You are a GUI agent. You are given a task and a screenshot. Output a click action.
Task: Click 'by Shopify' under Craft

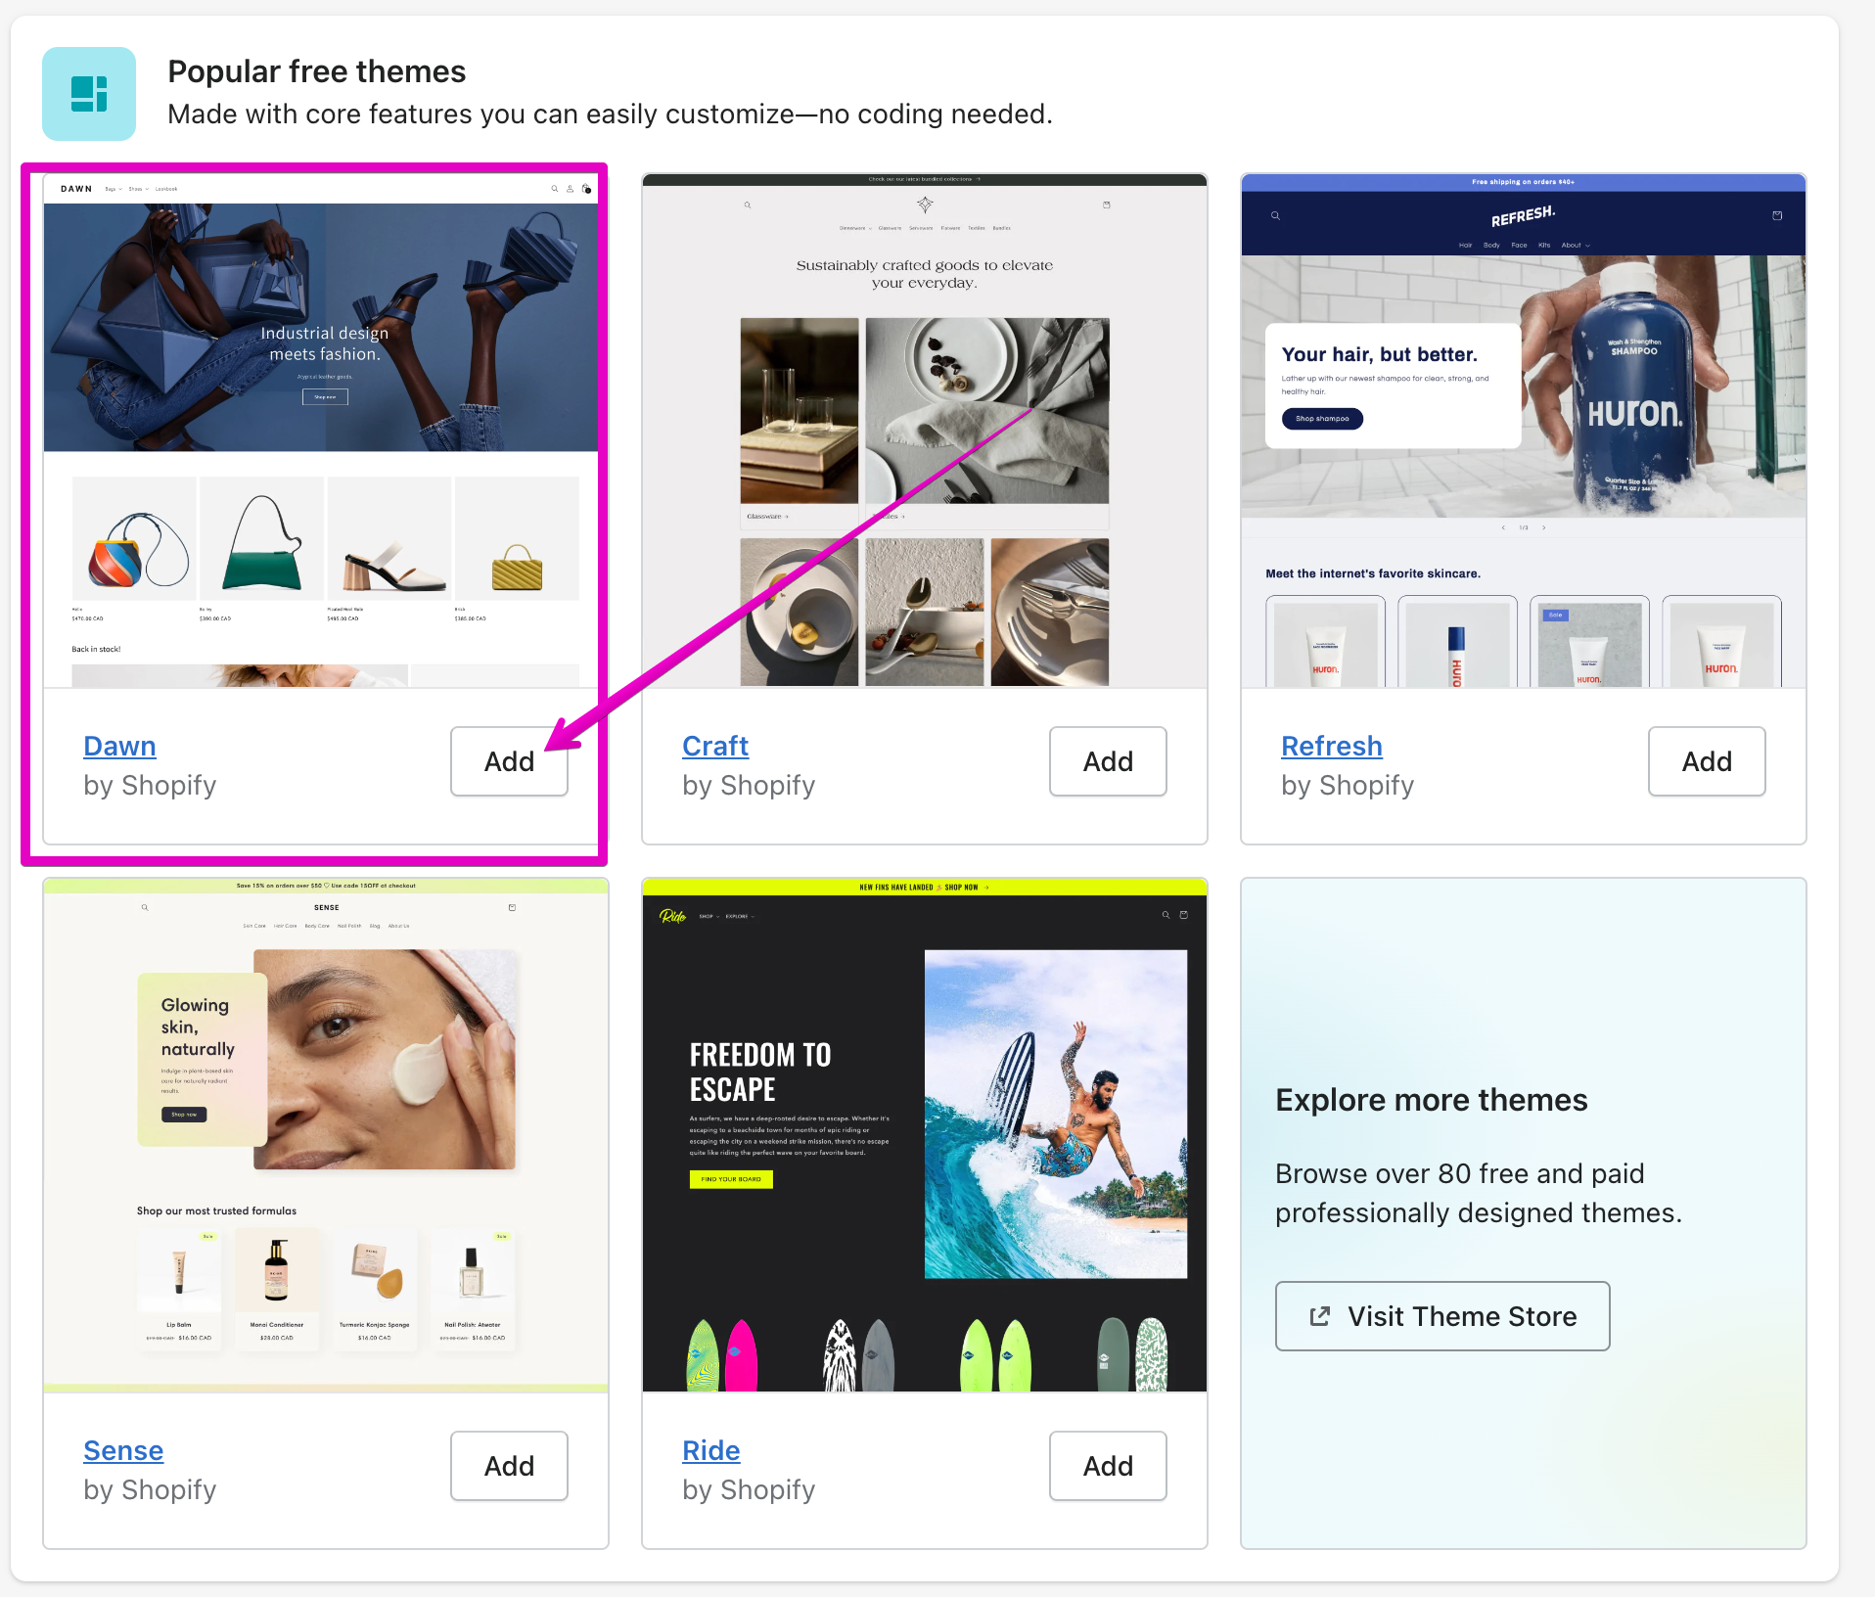tap(749, 786)
